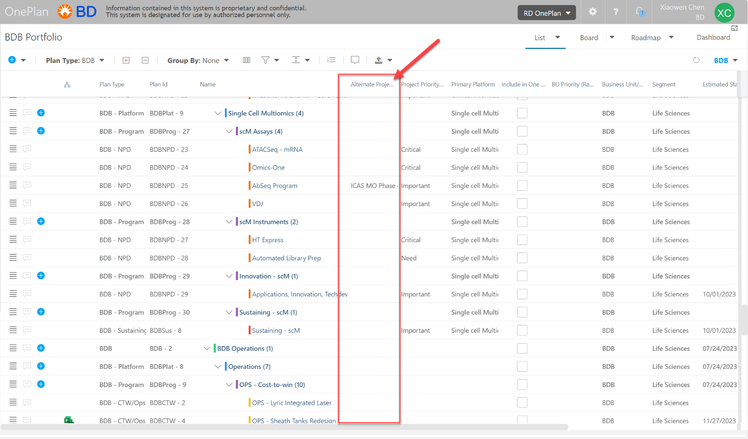This screenshot has width=748, height=439.
Task: Open notifications bell icon
Action: 640,12
